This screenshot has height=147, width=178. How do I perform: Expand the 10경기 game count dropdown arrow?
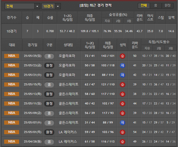click(58, 6)
